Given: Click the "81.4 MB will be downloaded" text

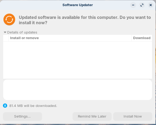Looking at the screenshot, I should coord(33,106).
